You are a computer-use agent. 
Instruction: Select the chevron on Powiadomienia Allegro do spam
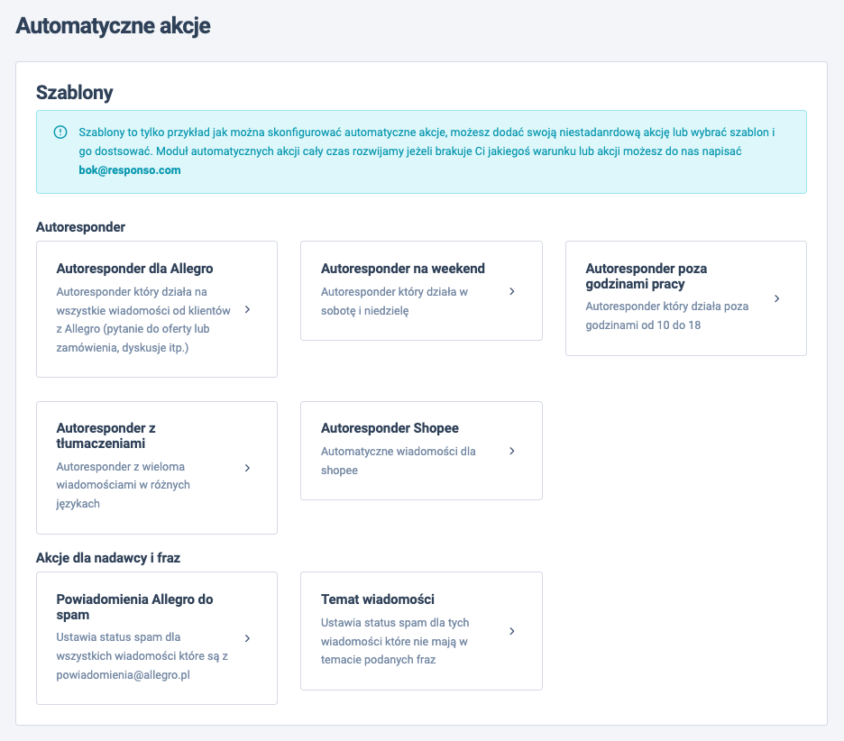point(247,636)
